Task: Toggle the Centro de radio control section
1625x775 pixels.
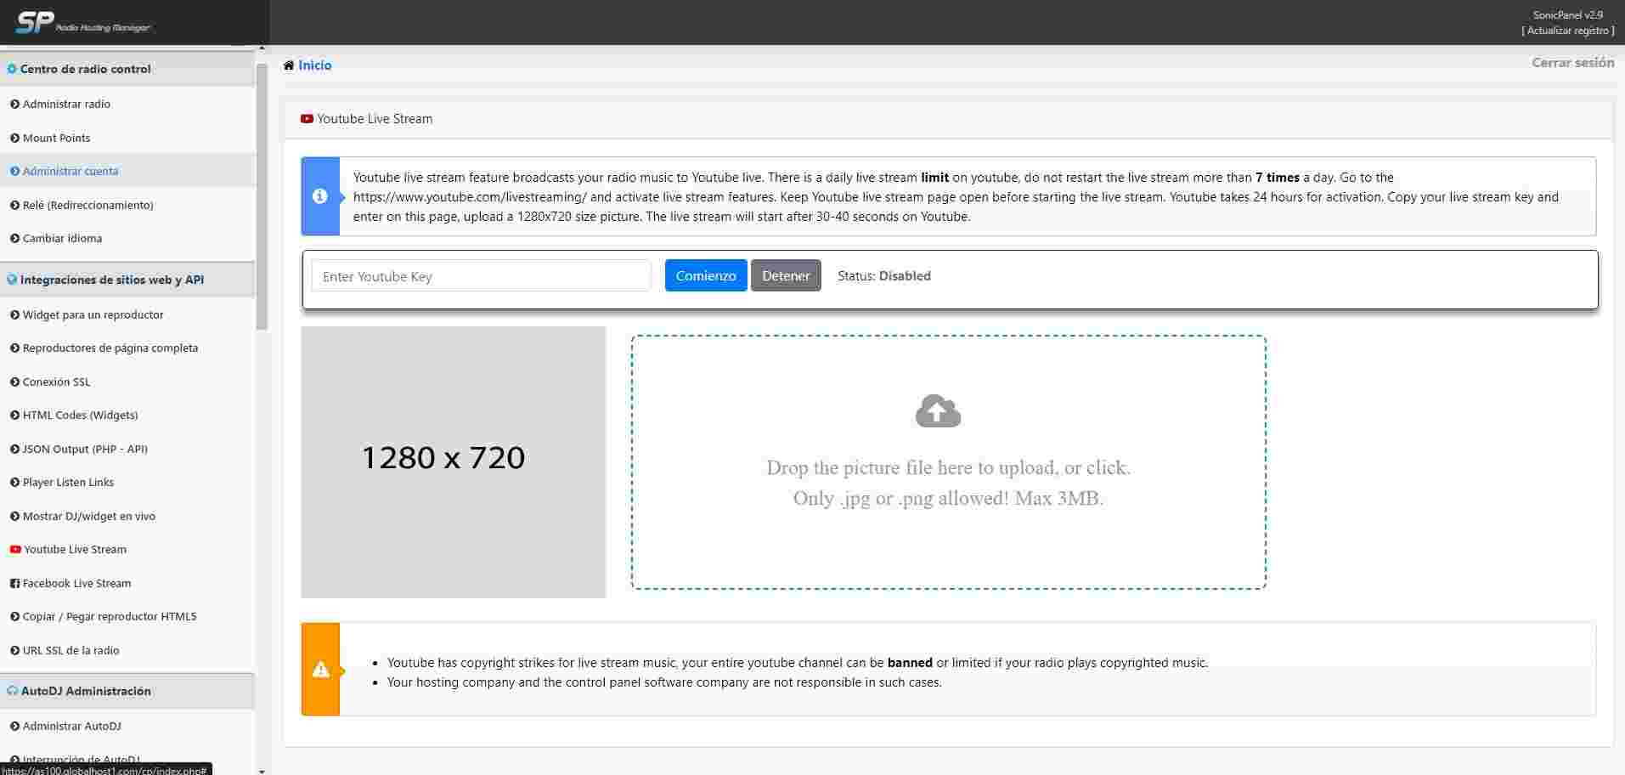Action: point(85,69)
